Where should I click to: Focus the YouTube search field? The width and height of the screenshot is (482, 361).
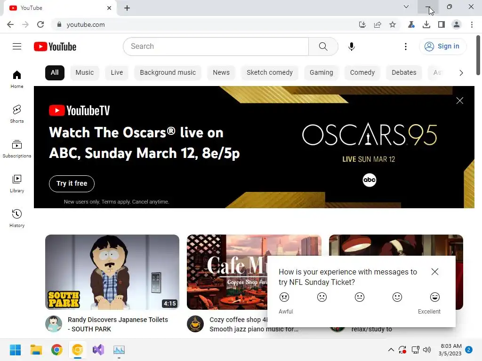[216, 47]
